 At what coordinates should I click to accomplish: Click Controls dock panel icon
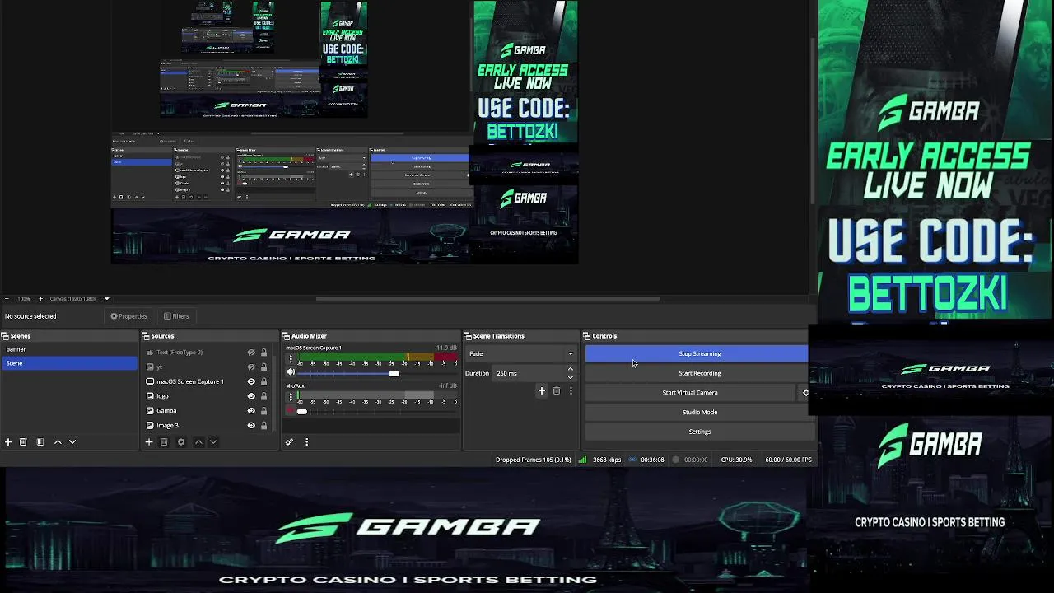coord(587,336)
